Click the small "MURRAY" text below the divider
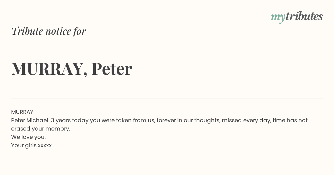334x175 pixels. tap(22, 112)
